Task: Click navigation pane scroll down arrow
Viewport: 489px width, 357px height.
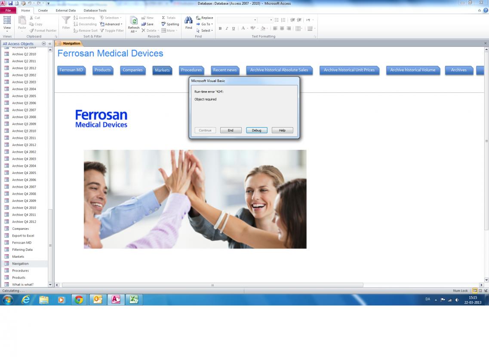Action: coord(50,284)
